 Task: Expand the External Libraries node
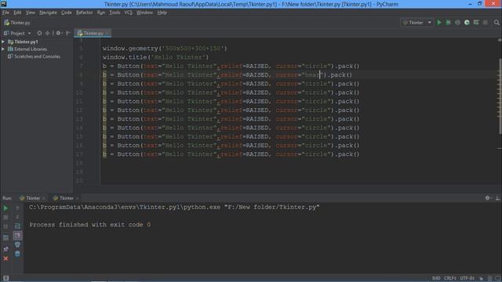coord(3,49)
